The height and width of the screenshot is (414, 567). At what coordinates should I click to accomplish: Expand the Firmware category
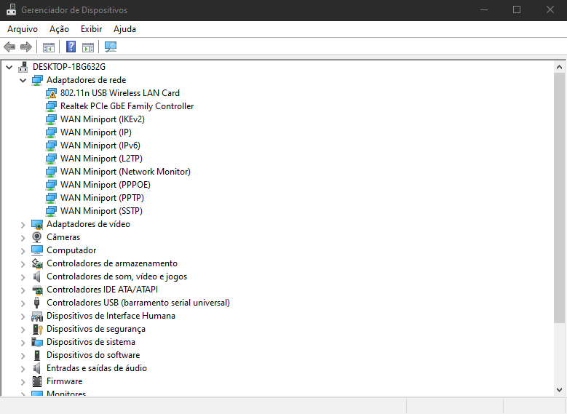point(23,382)
